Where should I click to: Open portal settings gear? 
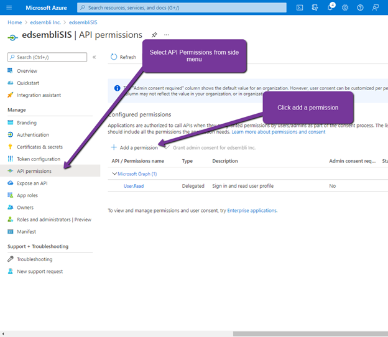tap(345, 7)
